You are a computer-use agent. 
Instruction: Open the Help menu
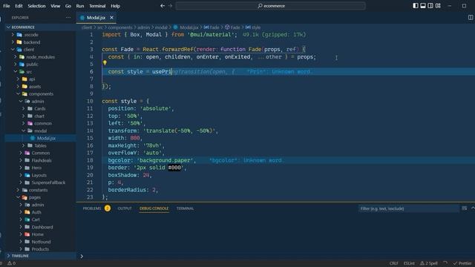point(116,6)
